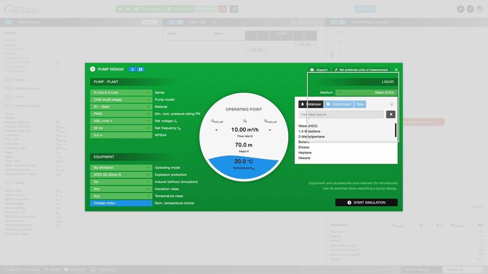Image resolution: width=488 pixels, height=274 pixels.
Task: Click the head value 70.0 m
Action: click(244, 145)
